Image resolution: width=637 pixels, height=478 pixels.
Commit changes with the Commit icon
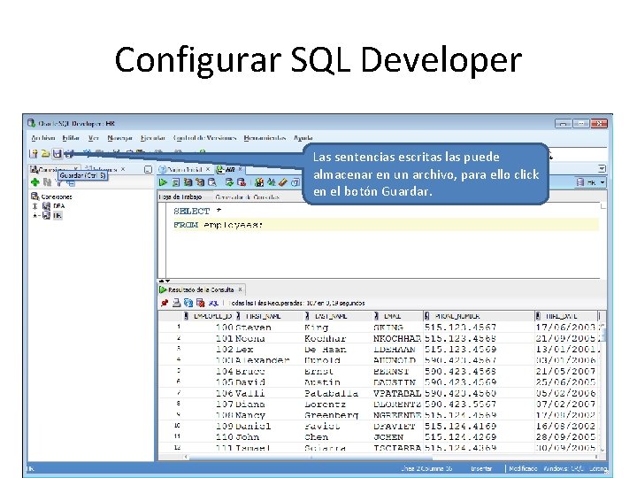229,182
